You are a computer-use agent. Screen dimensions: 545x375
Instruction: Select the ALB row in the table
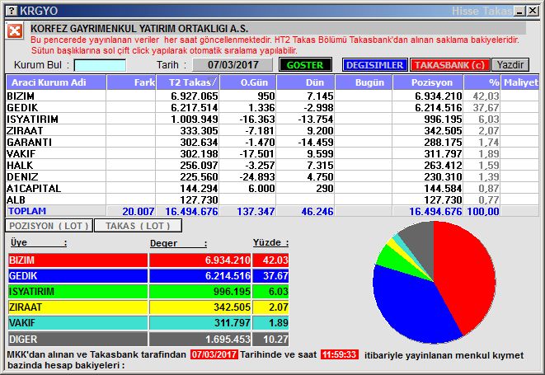pos(272,199)
